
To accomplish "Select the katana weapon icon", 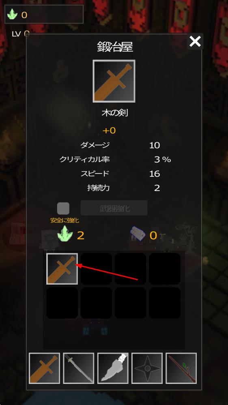I will (79, 369).
